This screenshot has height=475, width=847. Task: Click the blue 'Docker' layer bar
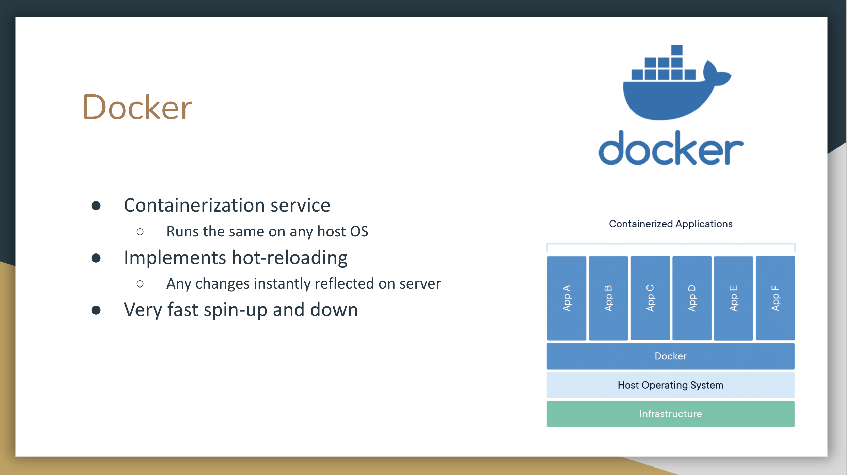[671, 356]
